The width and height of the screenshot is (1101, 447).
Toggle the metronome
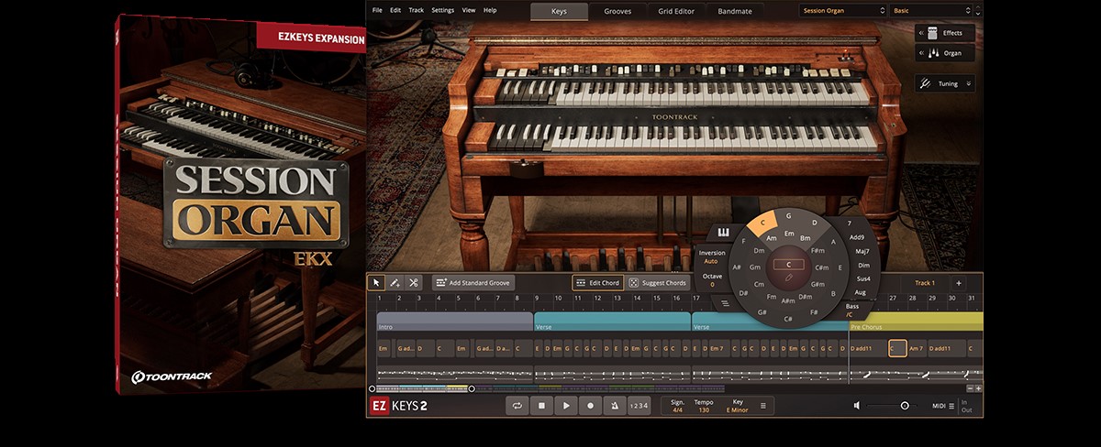pos(614,405)
